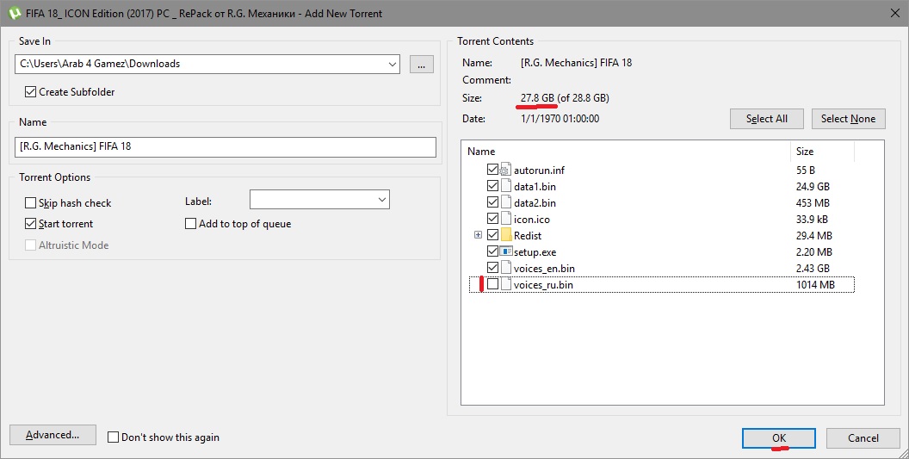Viewport: 909px width, 459px height.
Task: Open the Save In path dropdown
Action: [393, 64]
